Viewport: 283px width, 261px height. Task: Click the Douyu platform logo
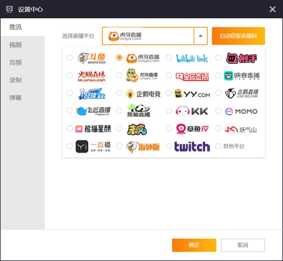click(92, 58)
